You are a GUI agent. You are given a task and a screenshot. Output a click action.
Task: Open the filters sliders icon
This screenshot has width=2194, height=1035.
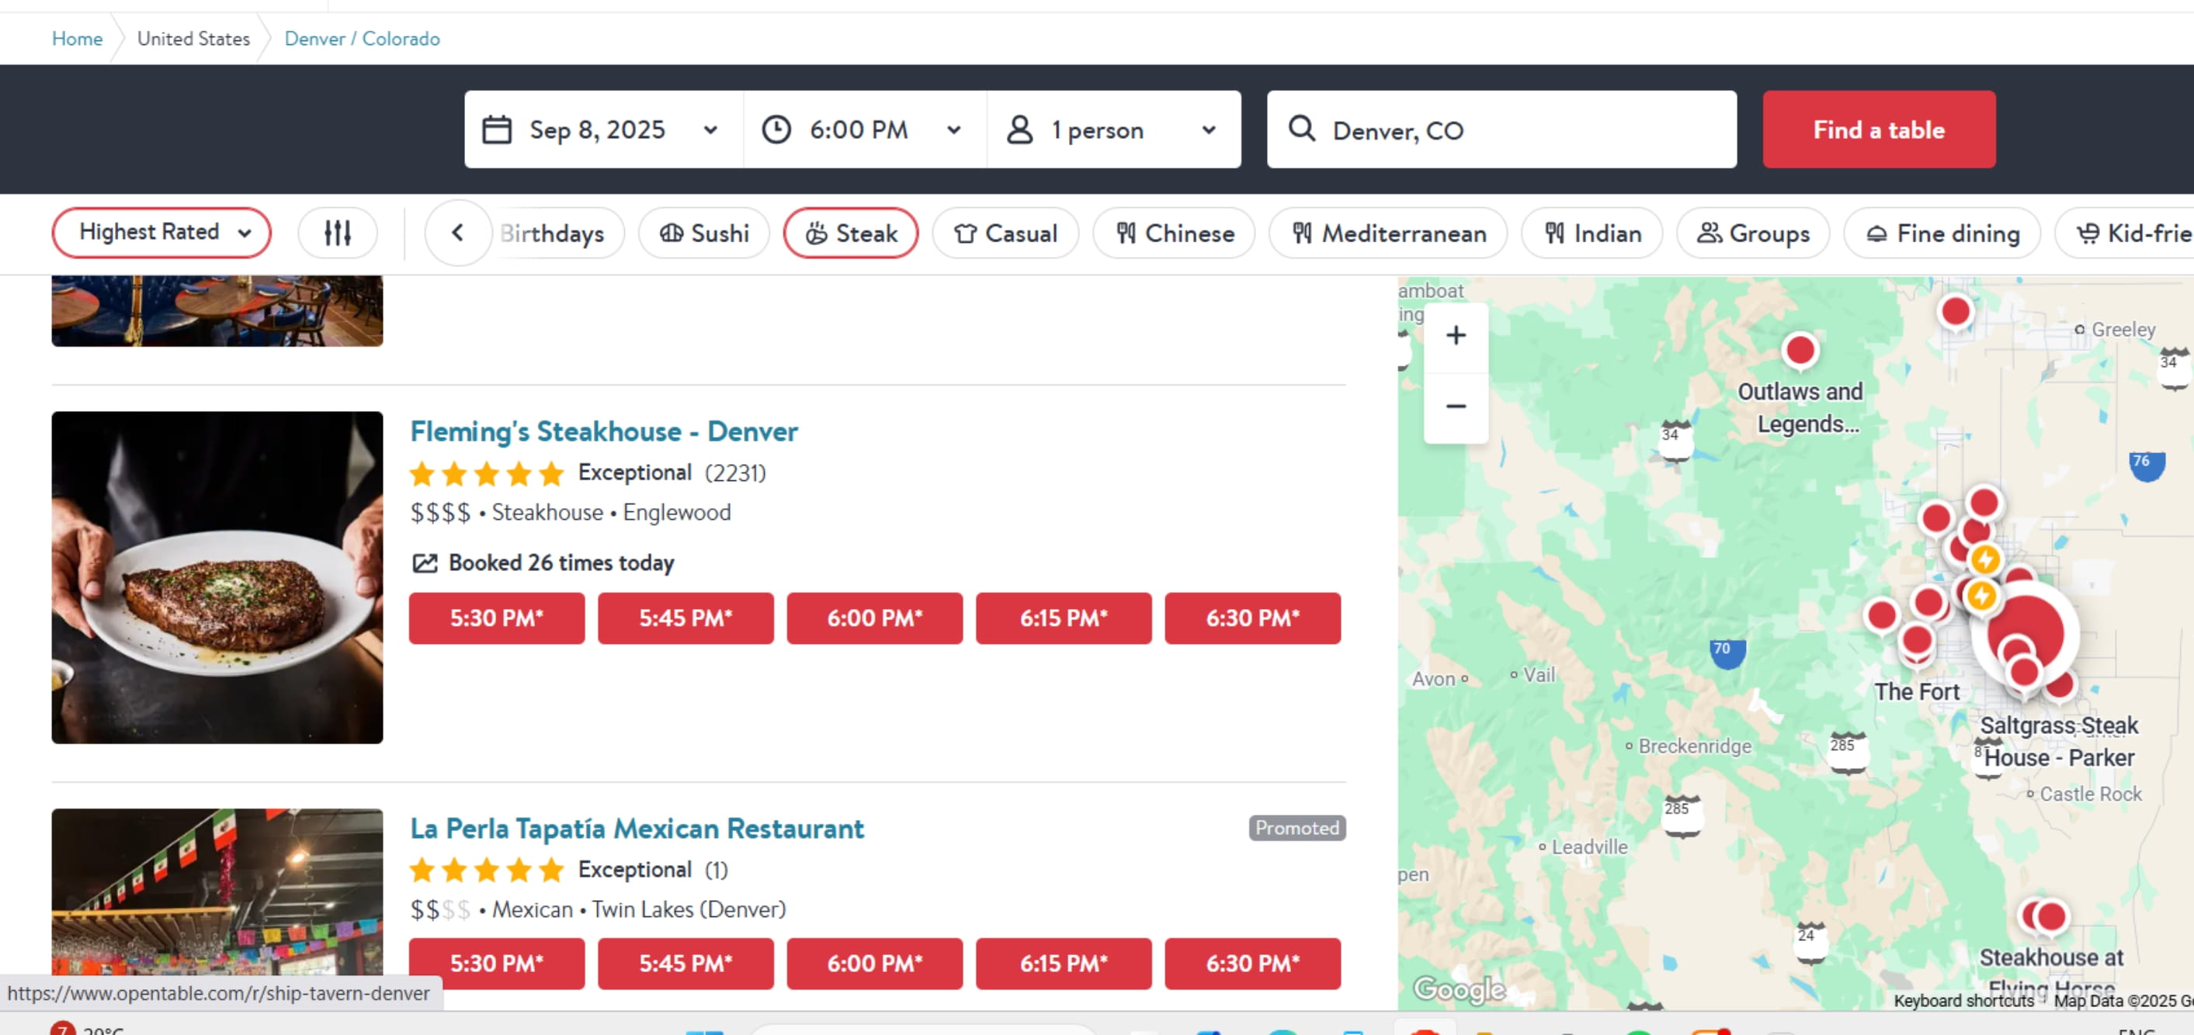point(337,232)
